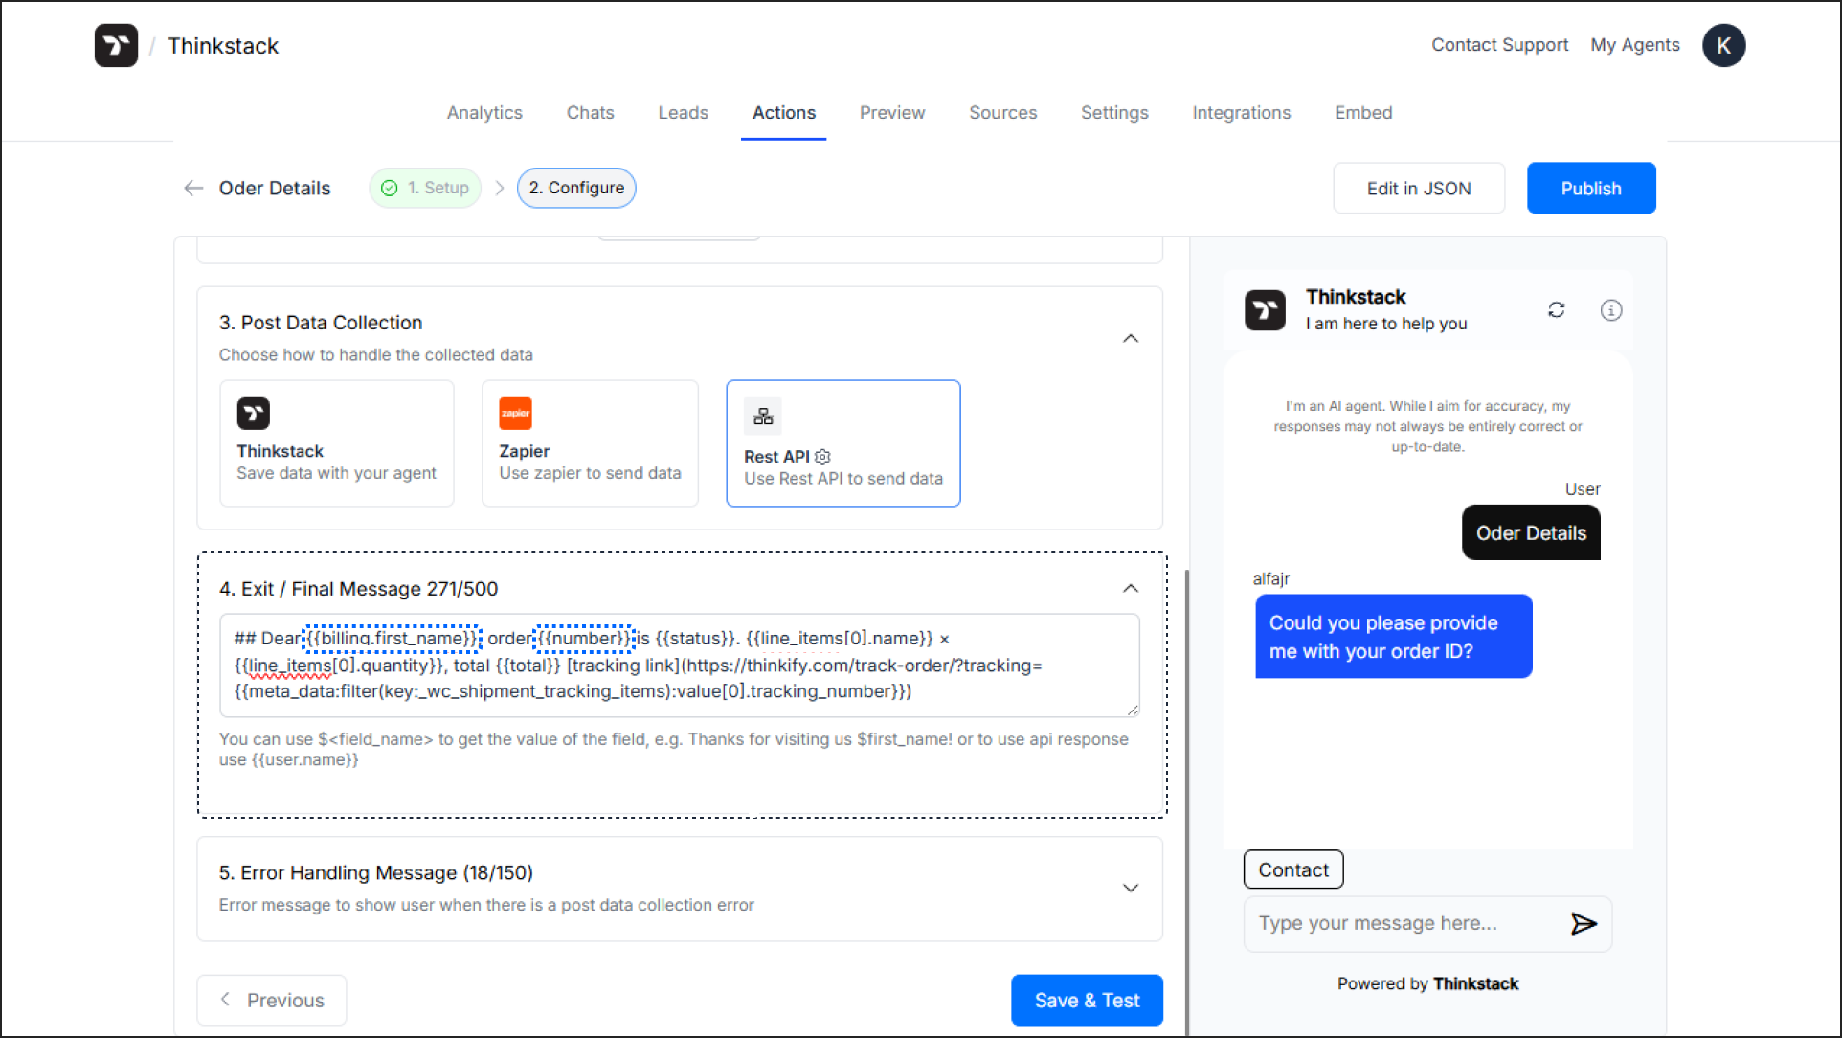Switch to the Integrations tab
The image size is (1842, 1038).
pyautogui.click(x=1241, y=113)
